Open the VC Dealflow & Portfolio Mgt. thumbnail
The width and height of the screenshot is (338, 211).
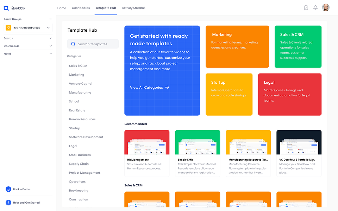299,142
